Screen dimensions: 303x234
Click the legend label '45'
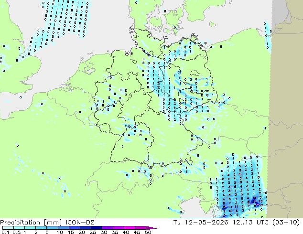(137, 232)
